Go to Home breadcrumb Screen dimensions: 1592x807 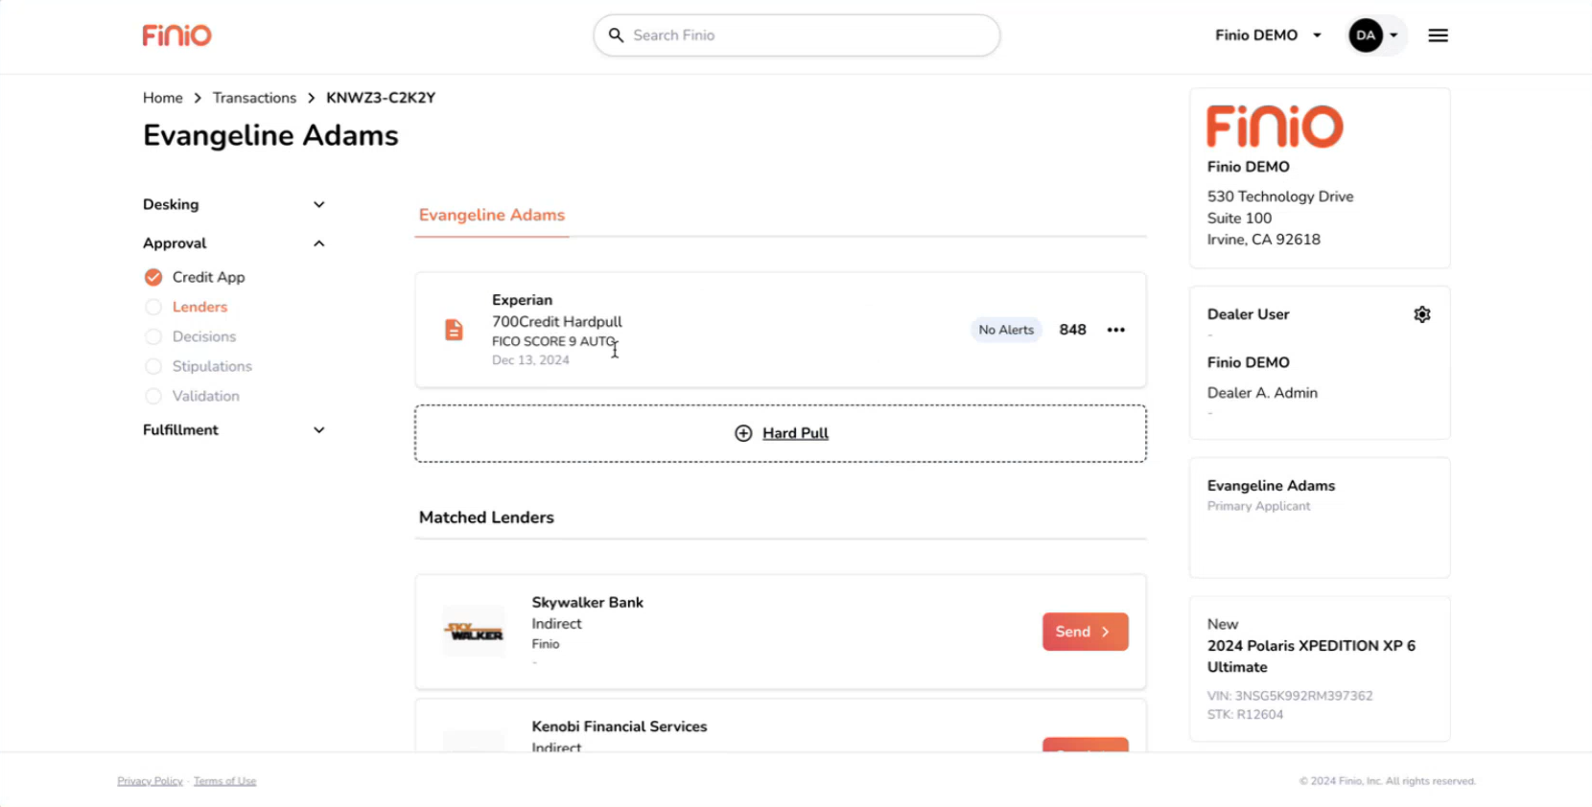coord(163,98)
